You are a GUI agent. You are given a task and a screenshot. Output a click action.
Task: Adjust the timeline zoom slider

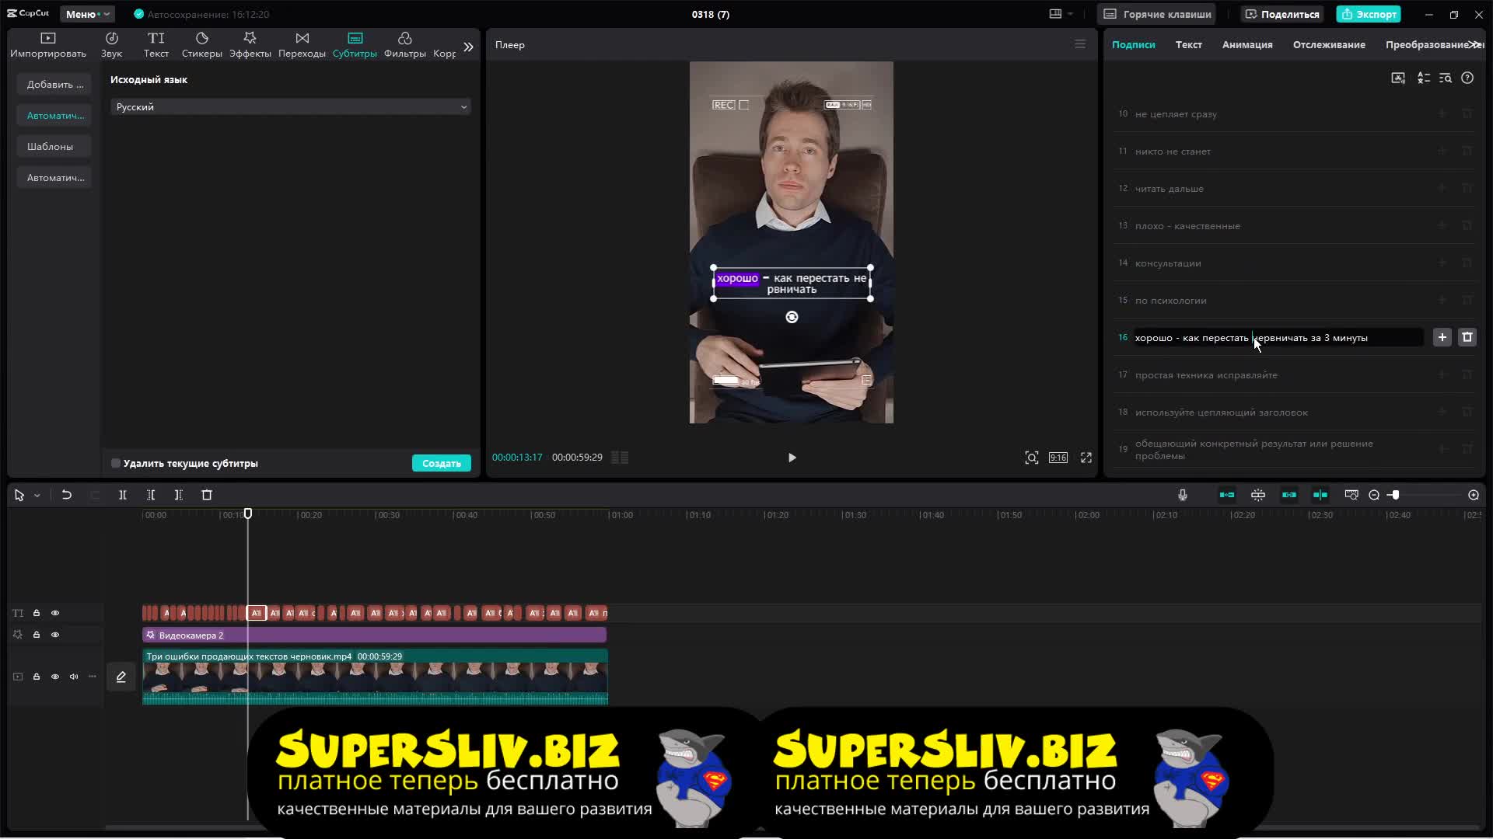1395,495
